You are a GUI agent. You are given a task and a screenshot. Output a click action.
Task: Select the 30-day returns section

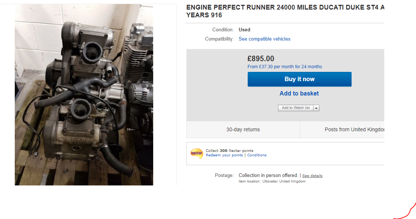[x=243, y=129]
